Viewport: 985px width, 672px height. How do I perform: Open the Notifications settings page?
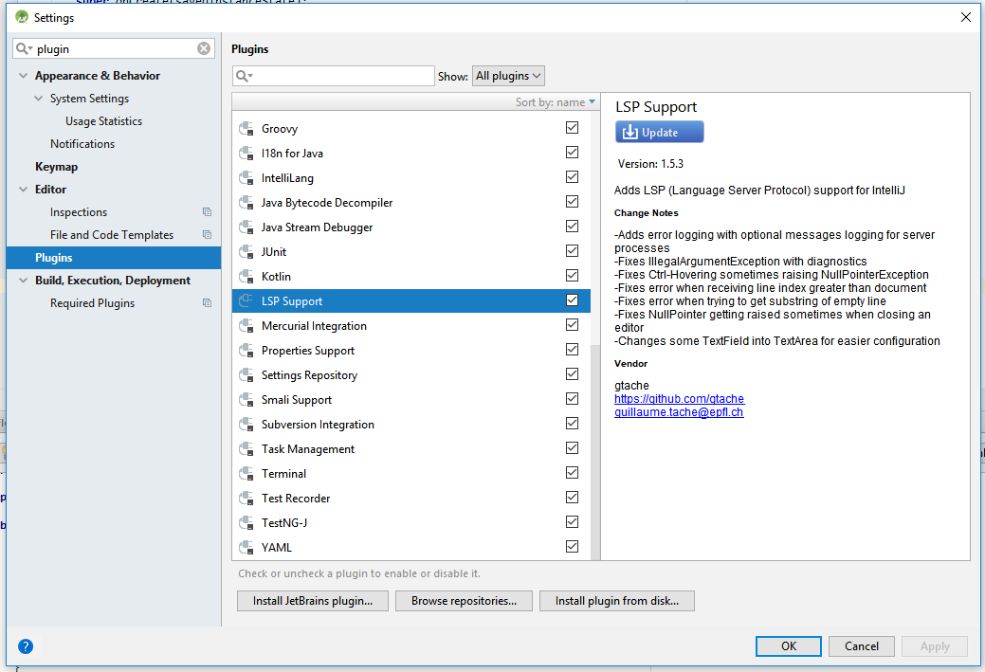pos(82,144)
